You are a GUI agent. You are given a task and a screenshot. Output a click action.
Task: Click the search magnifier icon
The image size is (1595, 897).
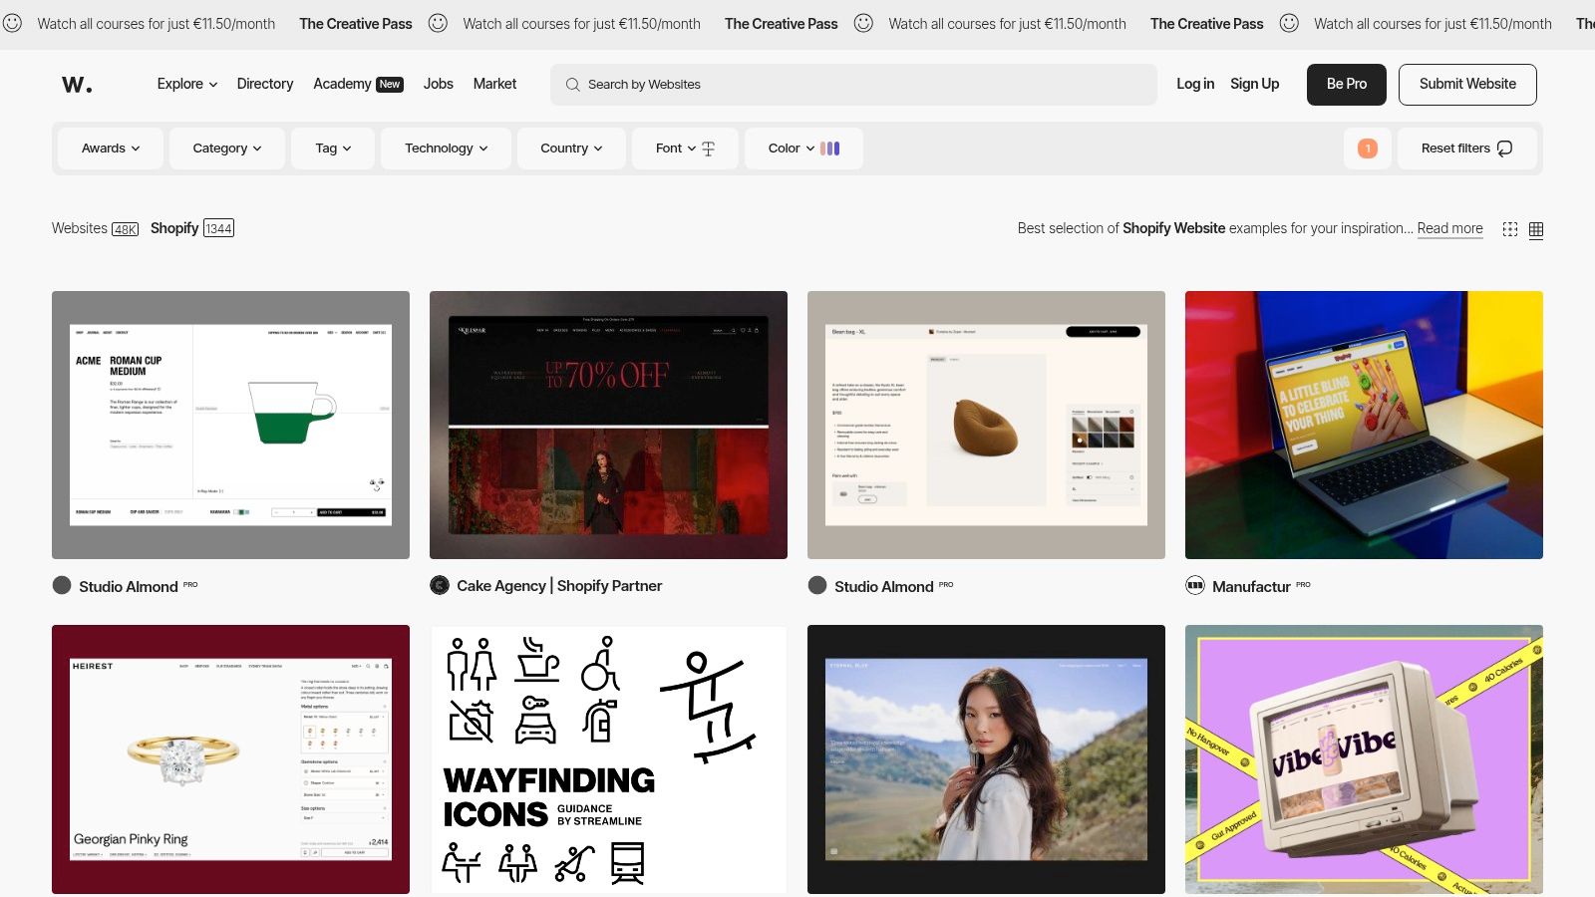pos(572,85)
